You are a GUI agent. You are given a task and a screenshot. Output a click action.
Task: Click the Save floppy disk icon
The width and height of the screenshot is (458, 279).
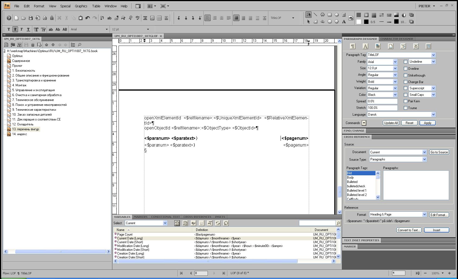[31, 18]
